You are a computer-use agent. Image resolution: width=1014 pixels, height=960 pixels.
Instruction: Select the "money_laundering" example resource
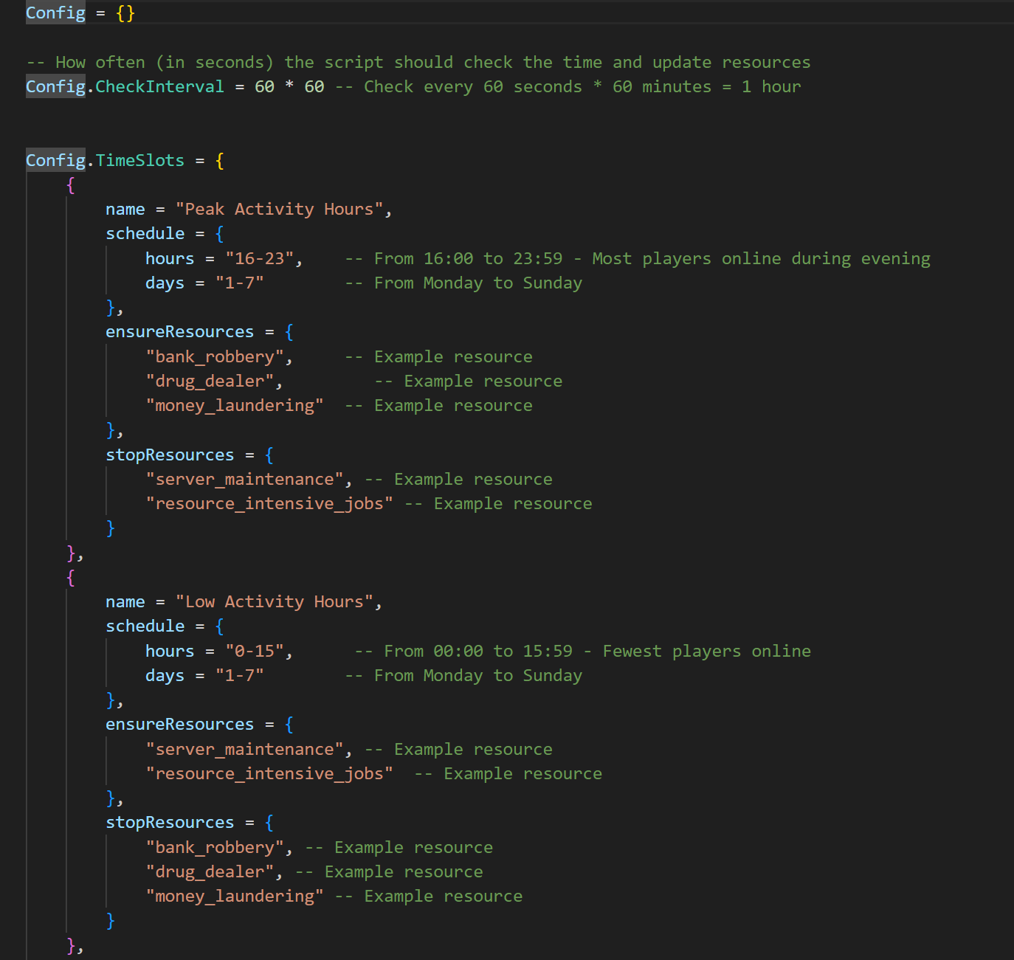[235, 405]
